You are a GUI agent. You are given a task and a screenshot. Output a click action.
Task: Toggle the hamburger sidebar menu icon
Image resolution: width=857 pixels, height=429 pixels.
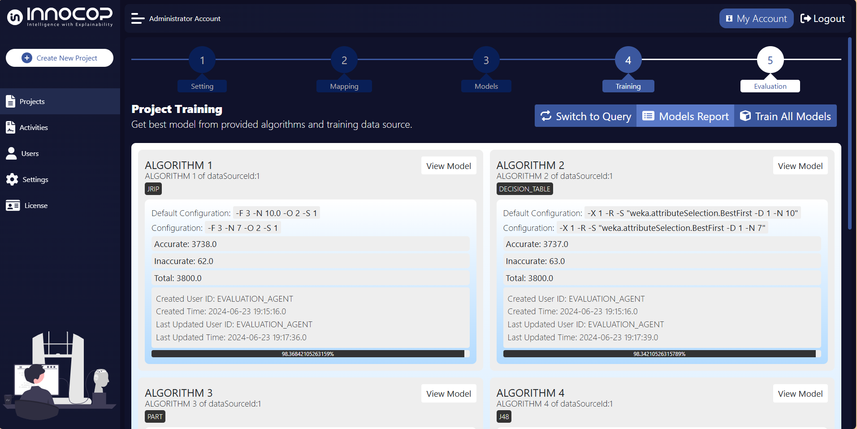[x=138, y=18]
